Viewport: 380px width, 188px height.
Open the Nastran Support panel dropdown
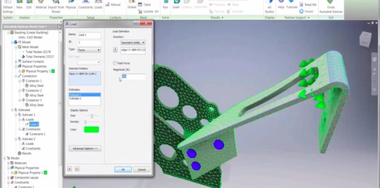pos(297,18)
